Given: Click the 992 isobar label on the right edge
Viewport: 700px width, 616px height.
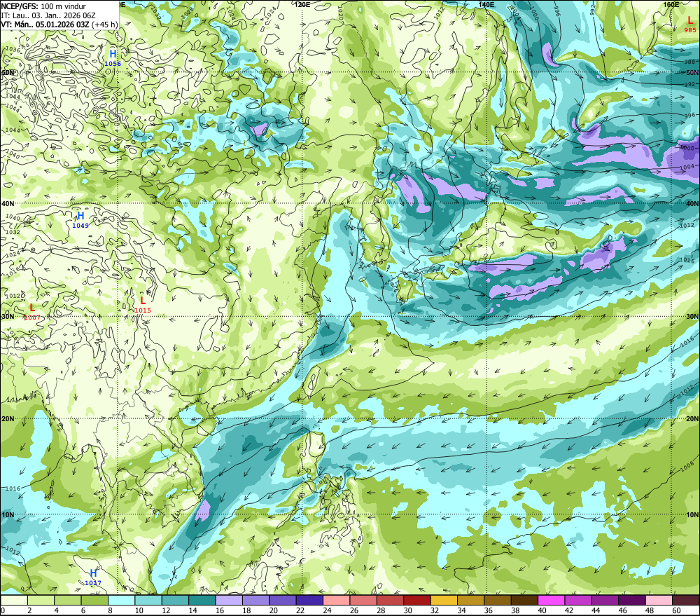Looking at the screenshot, I should point(689,84).
